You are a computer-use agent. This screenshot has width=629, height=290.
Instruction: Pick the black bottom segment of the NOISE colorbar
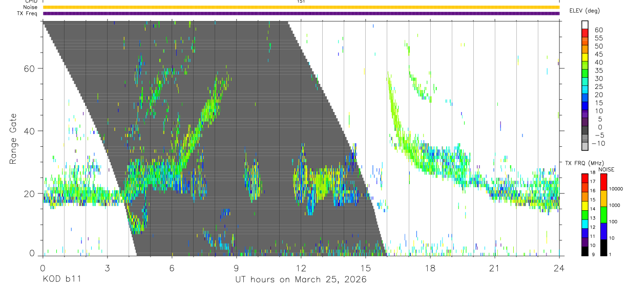[x=603, y=248]
